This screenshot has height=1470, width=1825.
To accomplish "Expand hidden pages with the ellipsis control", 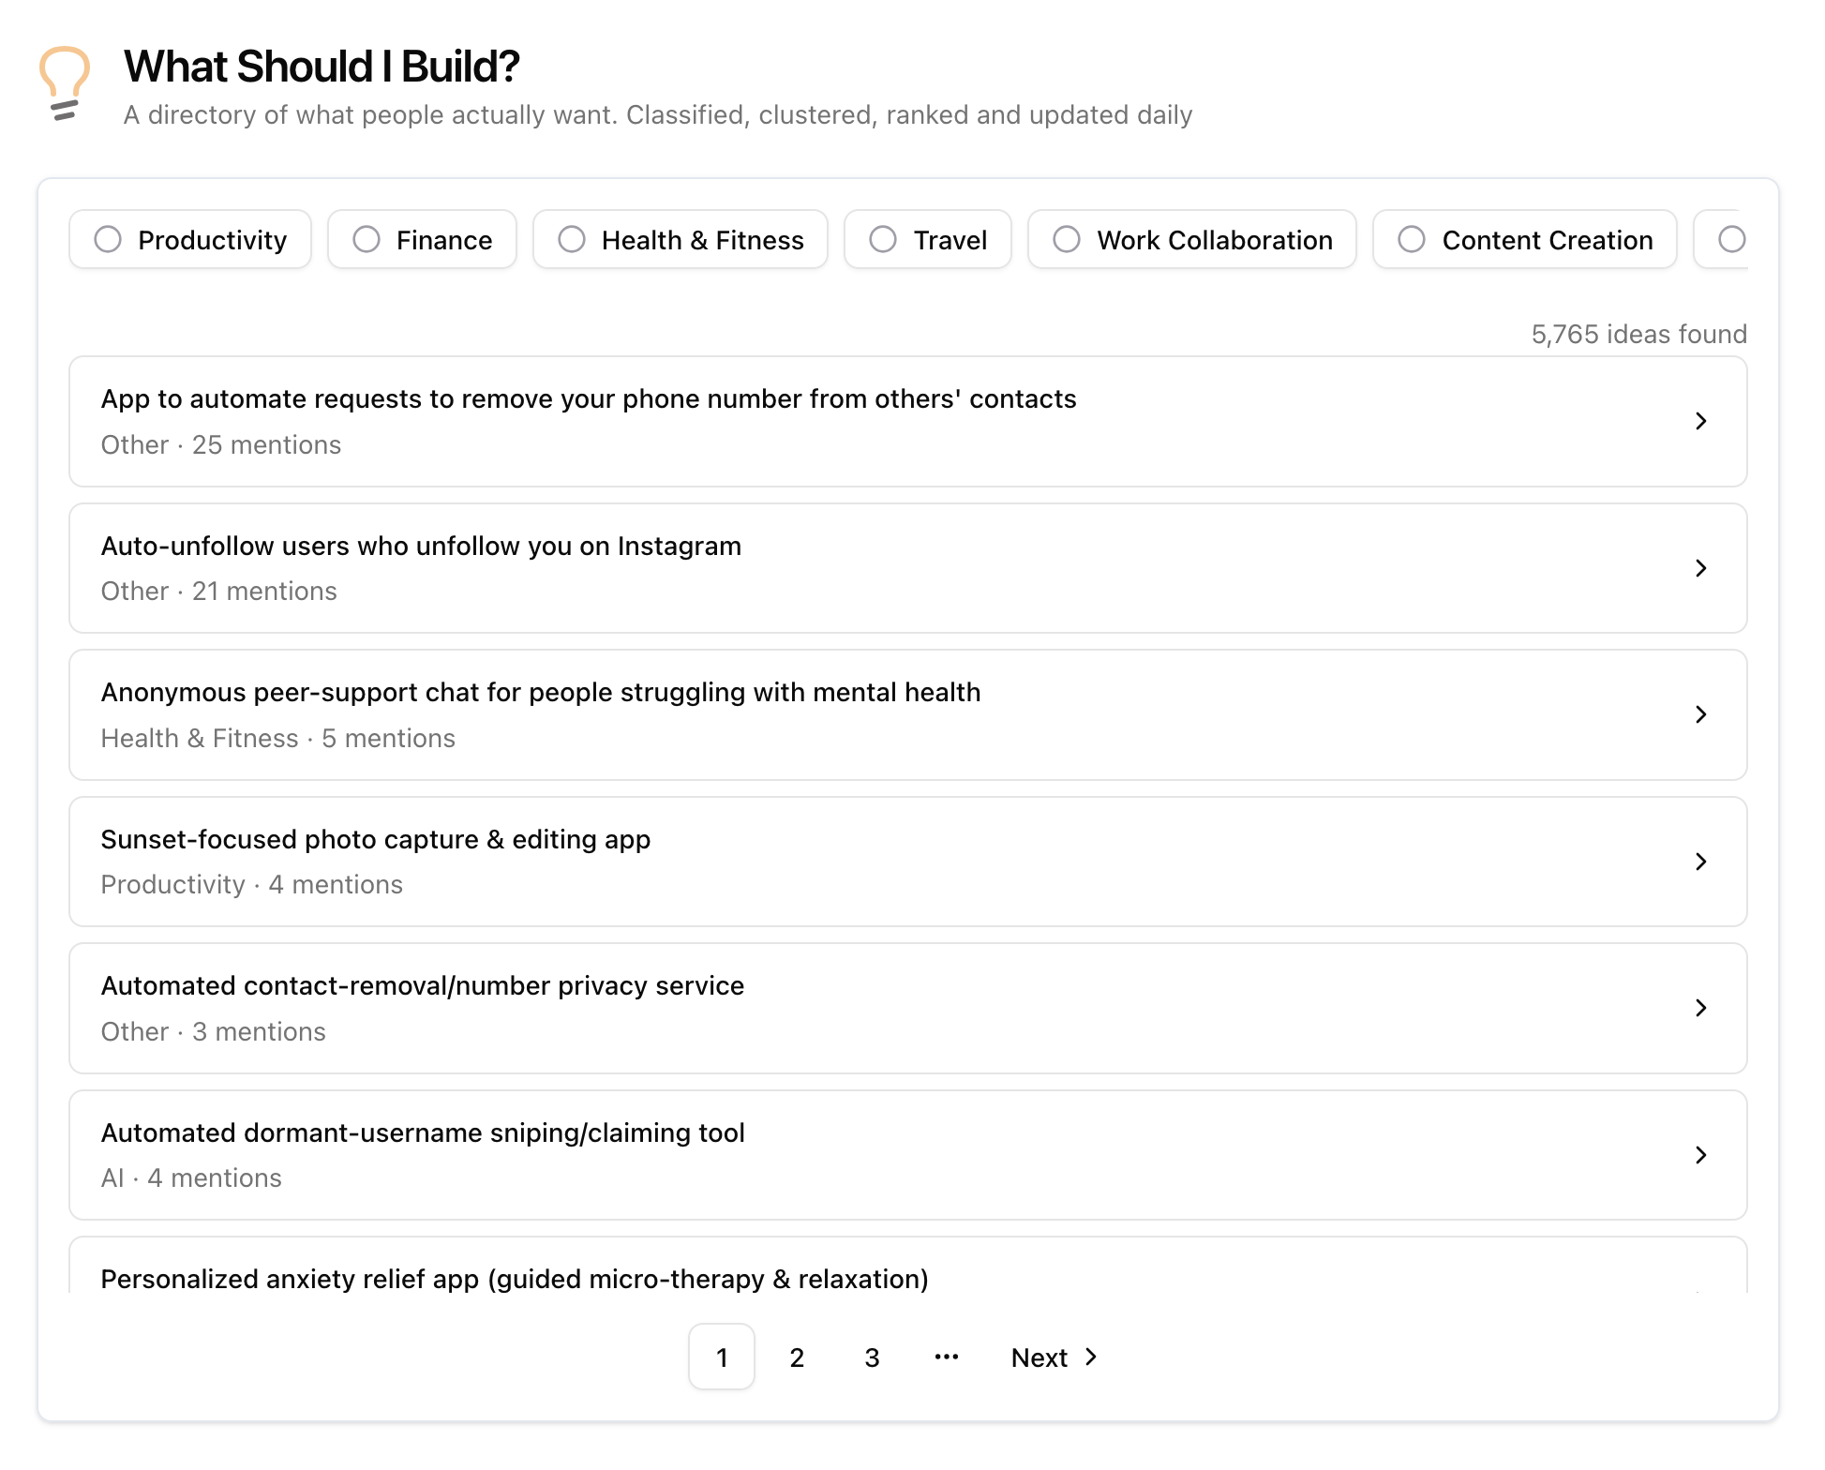I will click(946, 1357).
